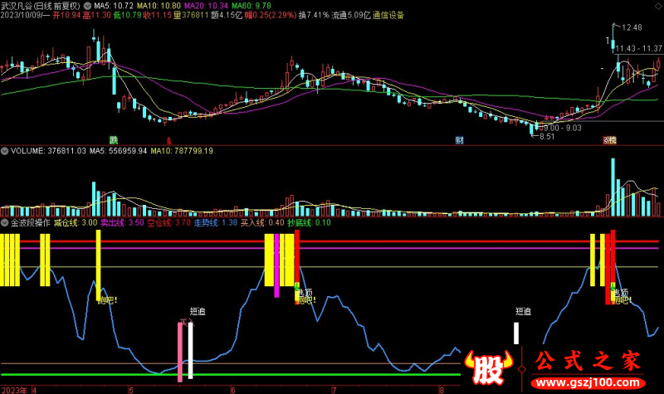Screen dimensions: 664x394
Task: Open the 金波段操作 indicator panel menu
Action: [5, 223]
